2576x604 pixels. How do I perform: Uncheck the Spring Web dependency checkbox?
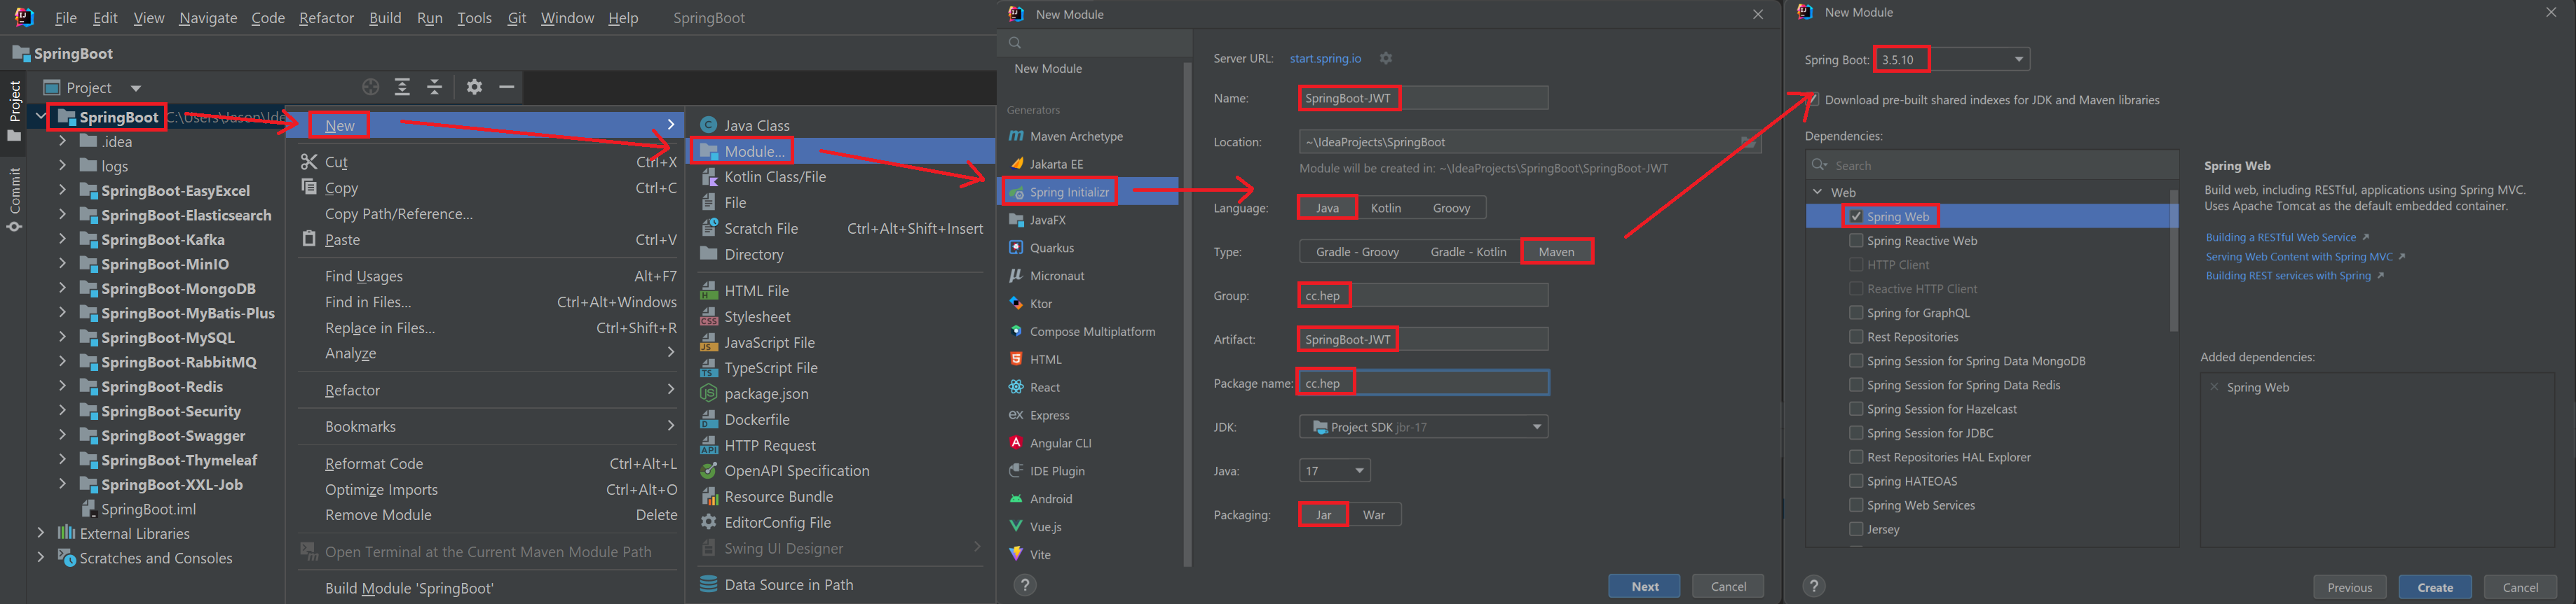click(x=1856, y=217)
